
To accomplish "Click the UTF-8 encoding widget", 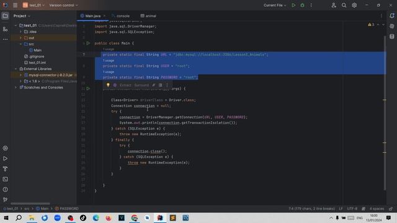I will 352,209.
